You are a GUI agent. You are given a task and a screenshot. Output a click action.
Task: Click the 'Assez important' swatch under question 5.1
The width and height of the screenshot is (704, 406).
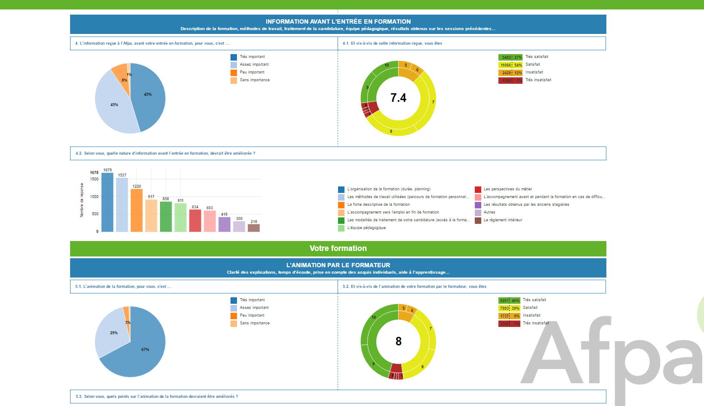pos(234,308)
